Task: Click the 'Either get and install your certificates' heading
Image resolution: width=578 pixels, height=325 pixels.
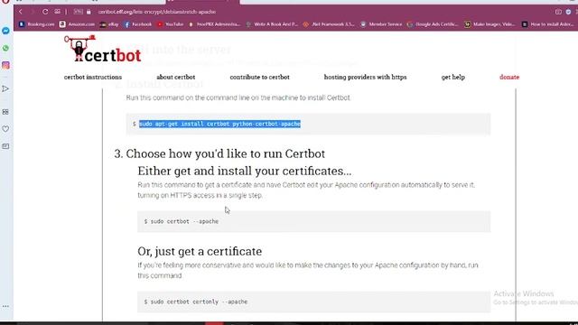Action: (x=245, y=171)
